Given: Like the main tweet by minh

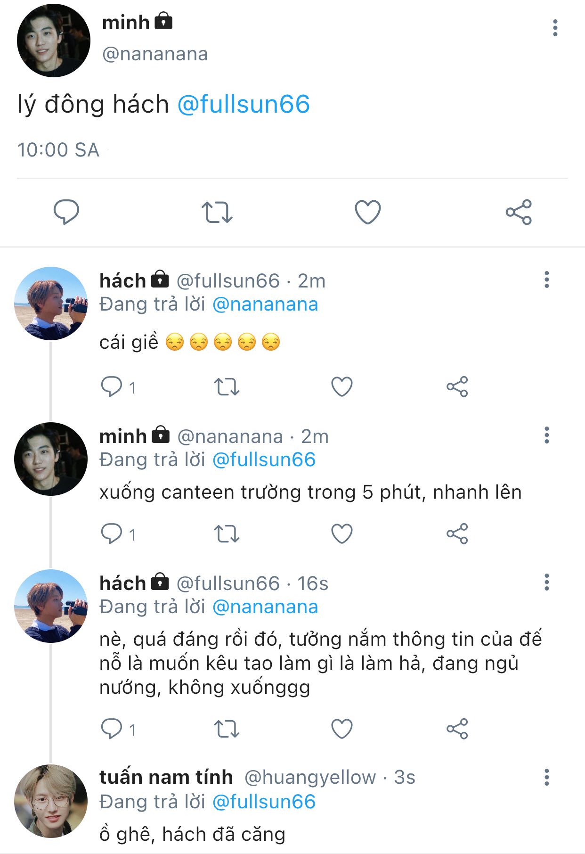Looking at the screenshot, I should pyautogui.click(x=367, y=212).
